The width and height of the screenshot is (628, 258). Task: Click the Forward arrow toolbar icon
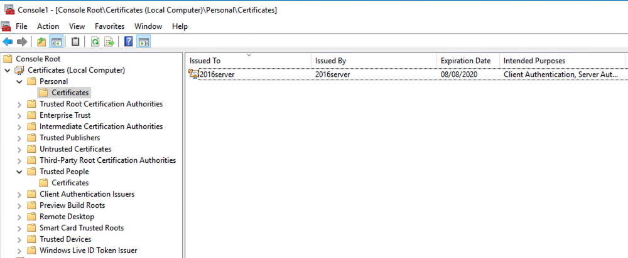pyautogui.click(x=22, y=42)
